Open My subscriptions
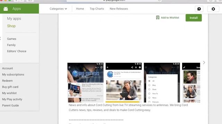This screenshot has width=222, height=124. point(13,74)
